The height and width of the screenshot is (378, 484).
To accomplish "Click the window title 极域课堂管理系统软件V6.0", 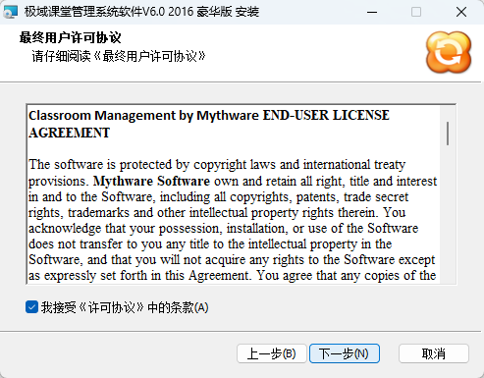I will point(94,12).
